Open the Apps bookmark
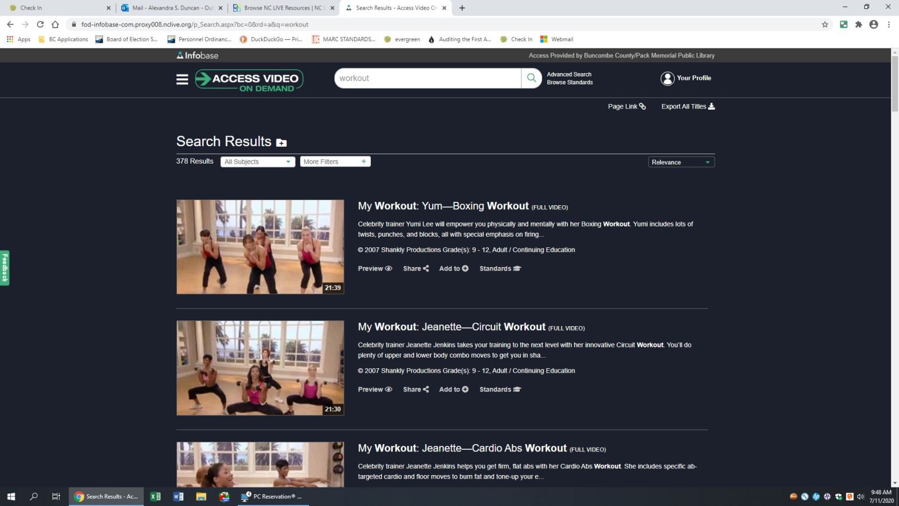Screen dimensions: 899x506 coord(19,39)
